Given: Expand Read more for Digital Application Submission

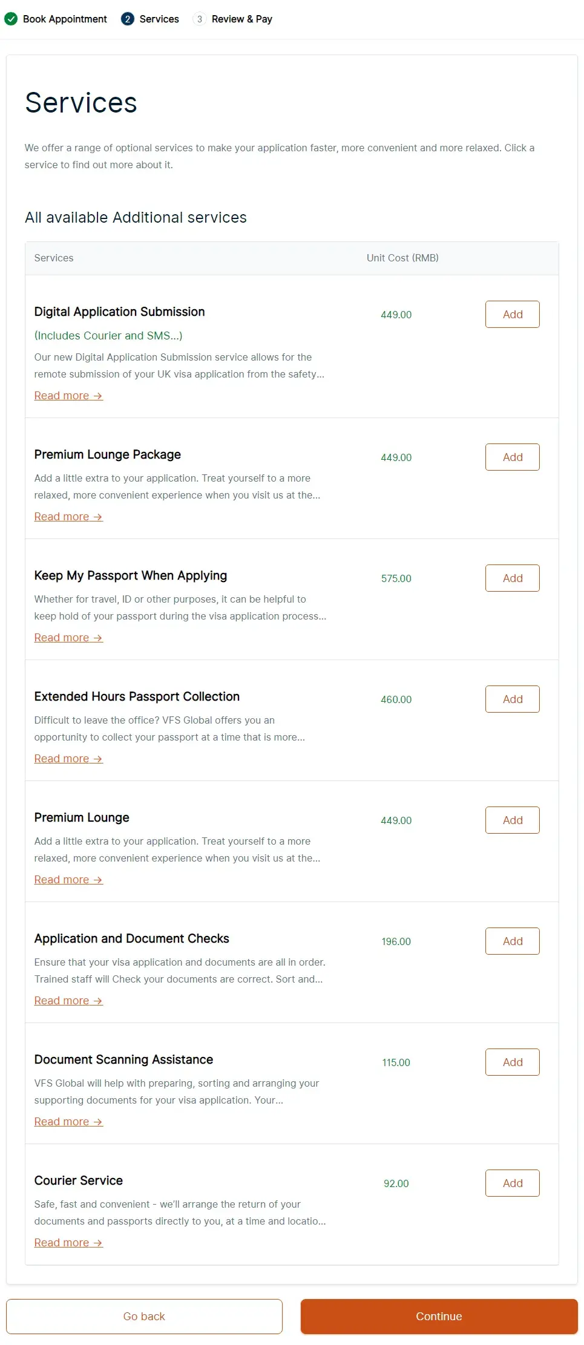Looking at the screenshot, I should 68,396.
